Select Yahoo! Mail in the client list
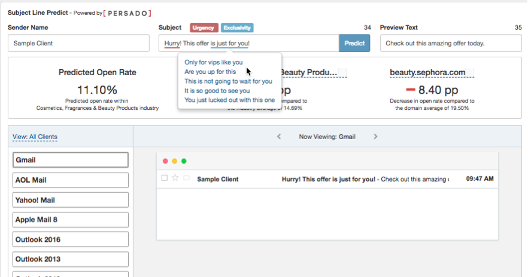531x277 pixels. click(x=71, y=200)
